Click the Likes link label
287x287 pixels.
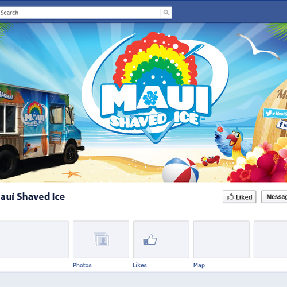[x=139, y=265]
